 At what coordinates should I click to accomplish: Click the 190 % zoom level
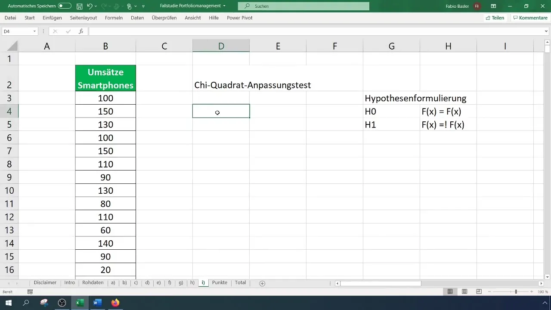tap(542, 292)
